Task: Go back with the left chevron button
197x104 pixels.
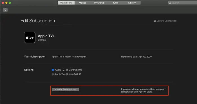Action: tap(5, 10)
